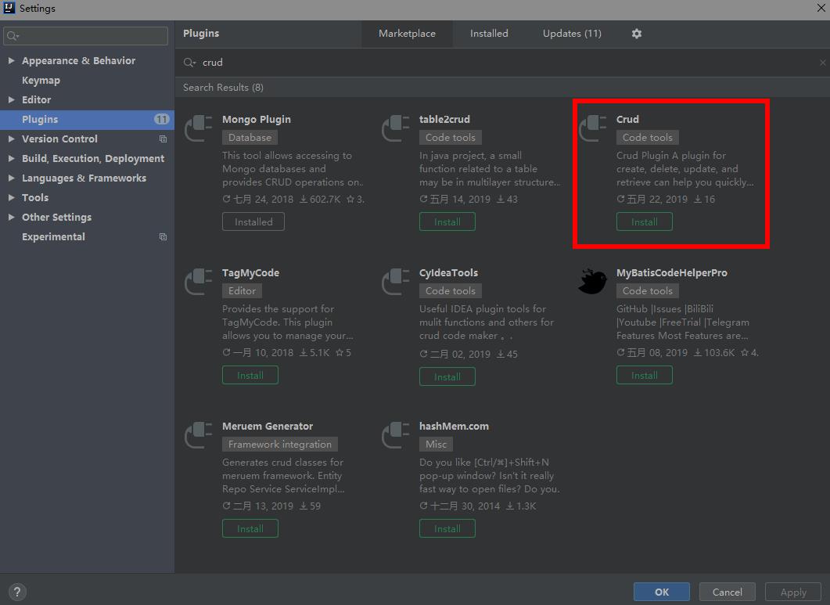
Task: Click the Code tools tag on table2crud
Action: pyautogui.click(x=451, y=137)
